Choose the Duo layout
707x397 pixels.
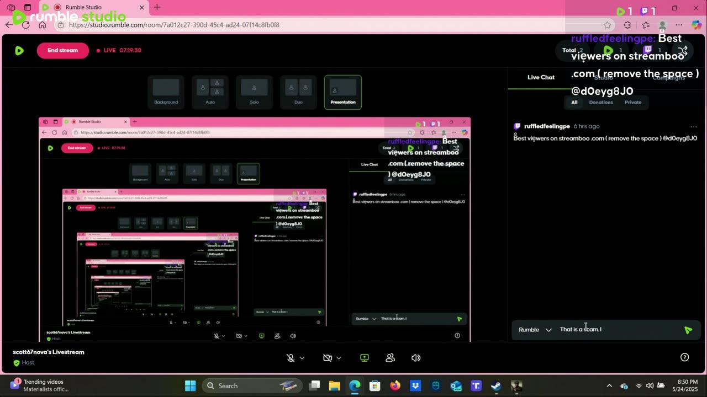[x=298, y=92]
